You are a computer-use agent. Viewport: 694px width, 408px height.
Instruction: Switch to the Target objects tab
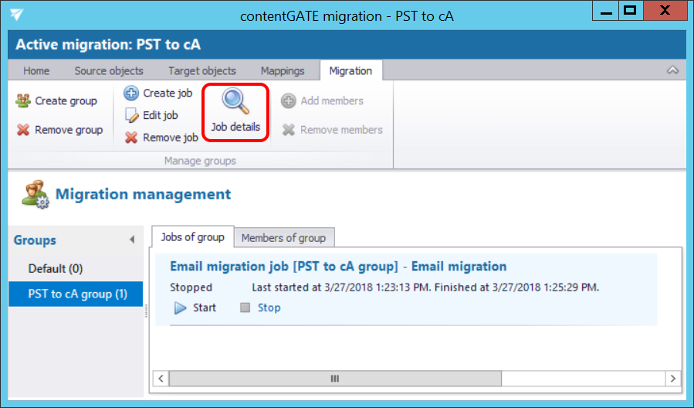[202, 71]
